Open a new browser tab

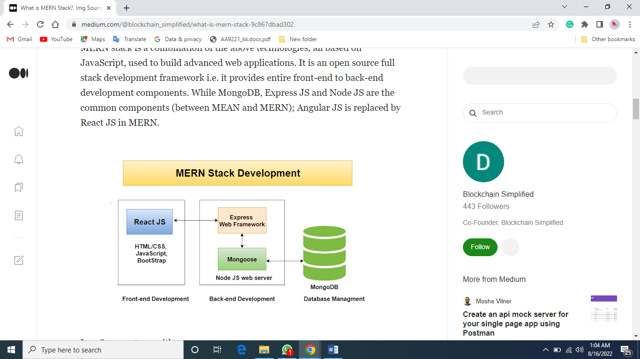pos(127,8)
